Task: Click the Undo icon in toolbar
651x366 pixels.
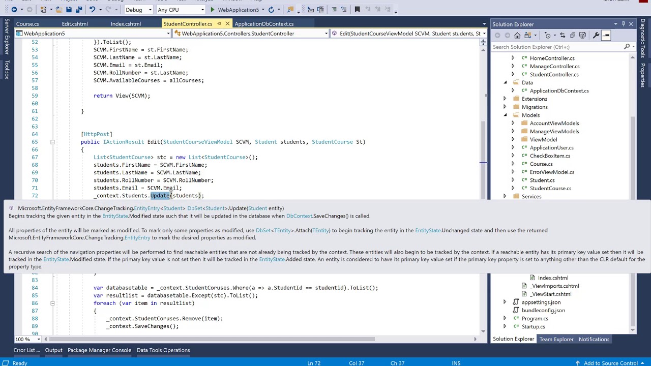Action: click(x=92, y=10)
